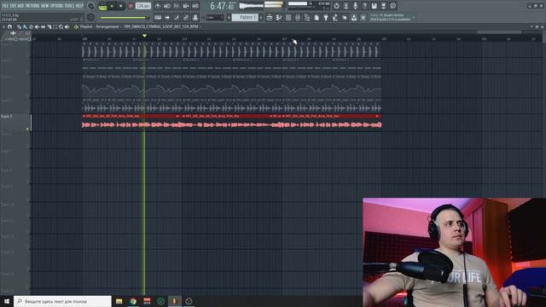Toggle the recording countdown icon
546x307 pixels.
click(x=177, y=6)
